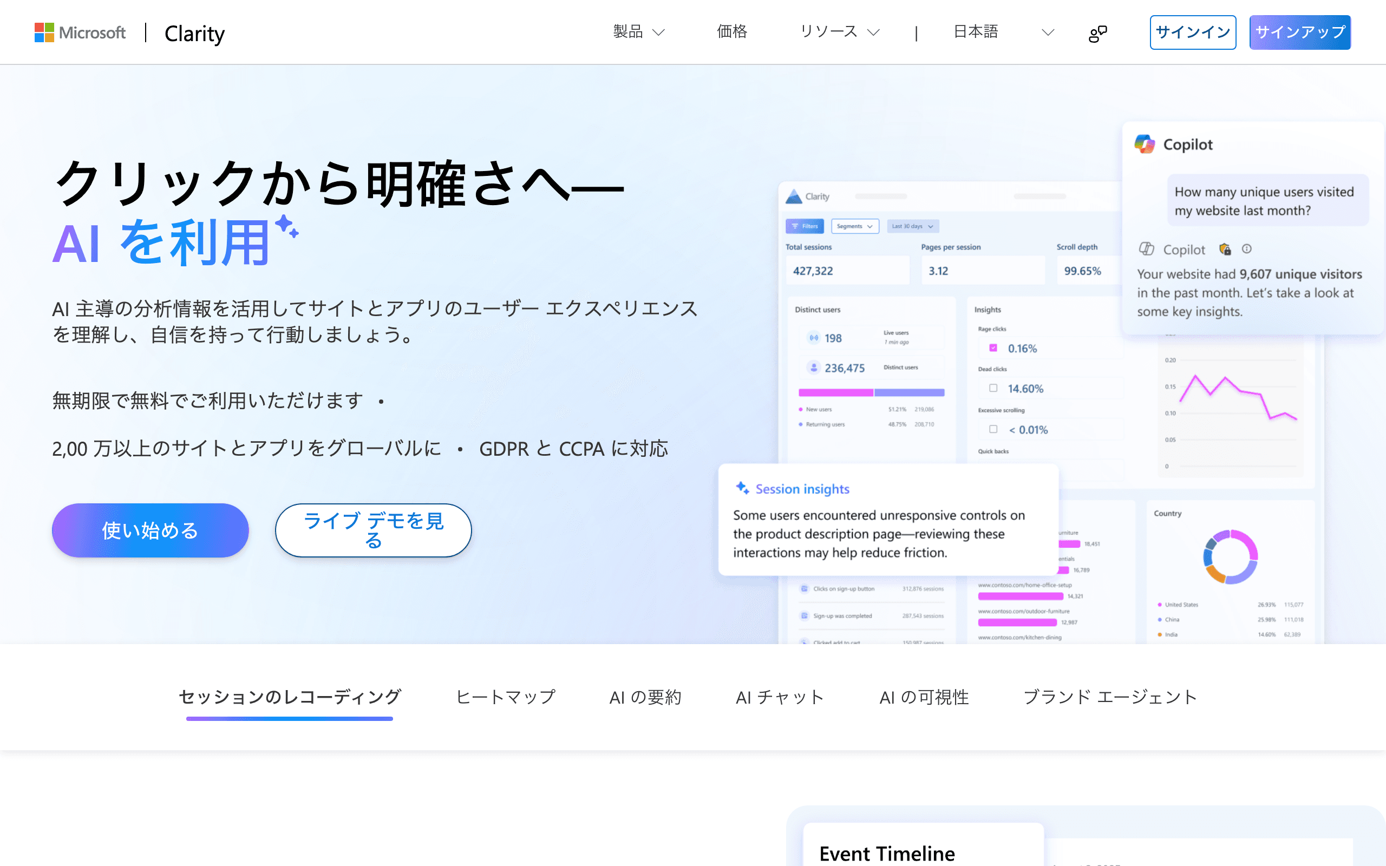Click the Session insights sparkle icon
Screen dimensions: 1386x866
click(x=742, y=488)
